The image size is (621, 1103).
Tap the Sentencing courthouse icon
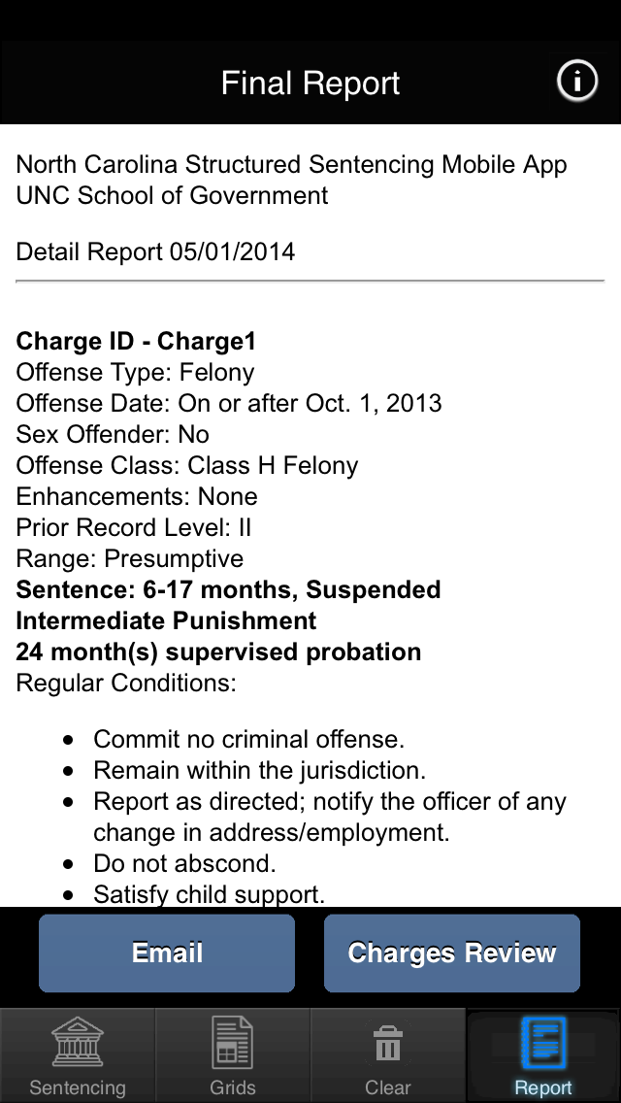[x=77, y=1043]
